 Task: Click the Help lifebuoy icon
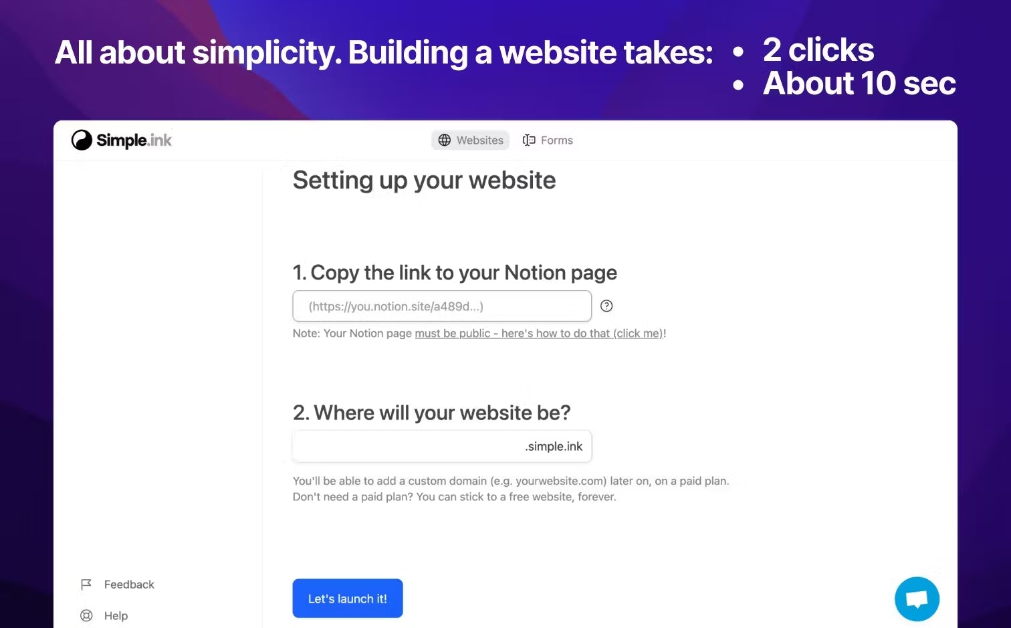(86, 615)
